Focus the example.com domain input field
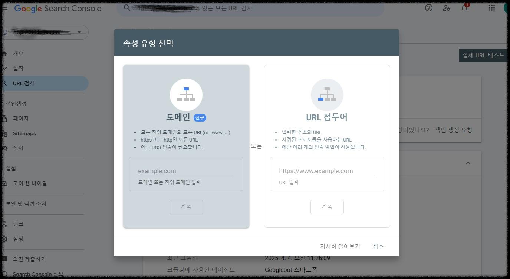This screenshot has width=510, height=279. [x=186, y=171]
